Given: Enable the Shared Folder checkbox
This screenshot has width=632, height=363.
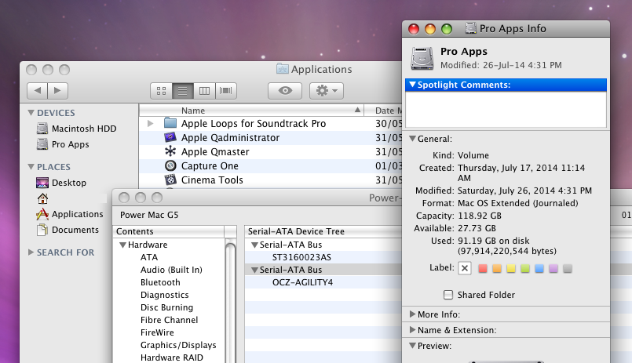Looking at the screenshot, I should pos(448,295).
